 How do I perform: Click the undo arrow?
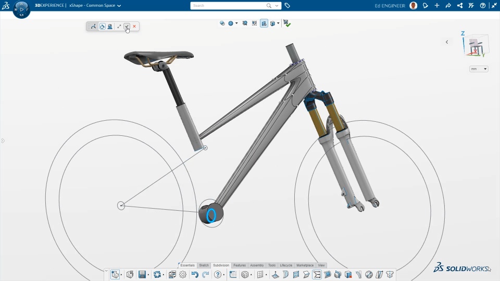tap(195, 274)
